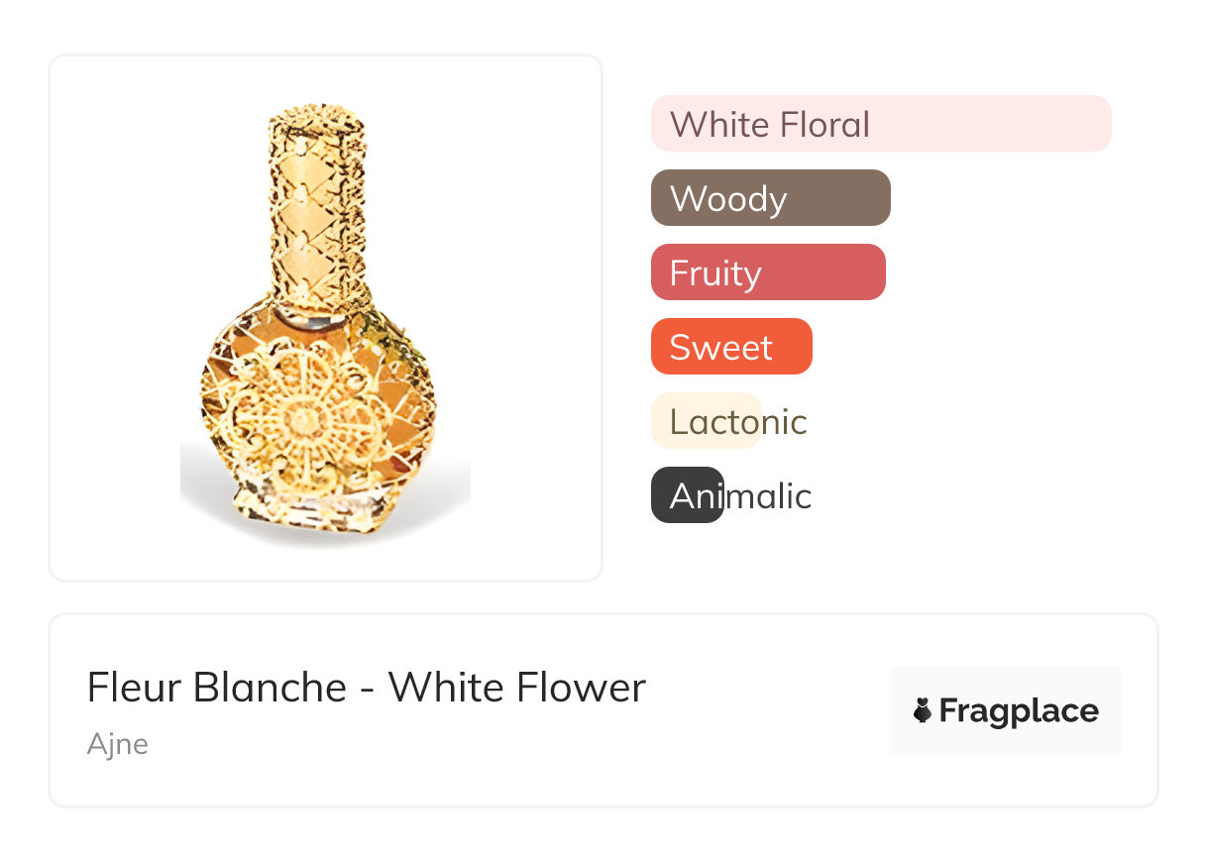Click the 'Animalic' accord text label
Image resolution: width=1207 pixels, height=856 pixels.
[741, 496]
